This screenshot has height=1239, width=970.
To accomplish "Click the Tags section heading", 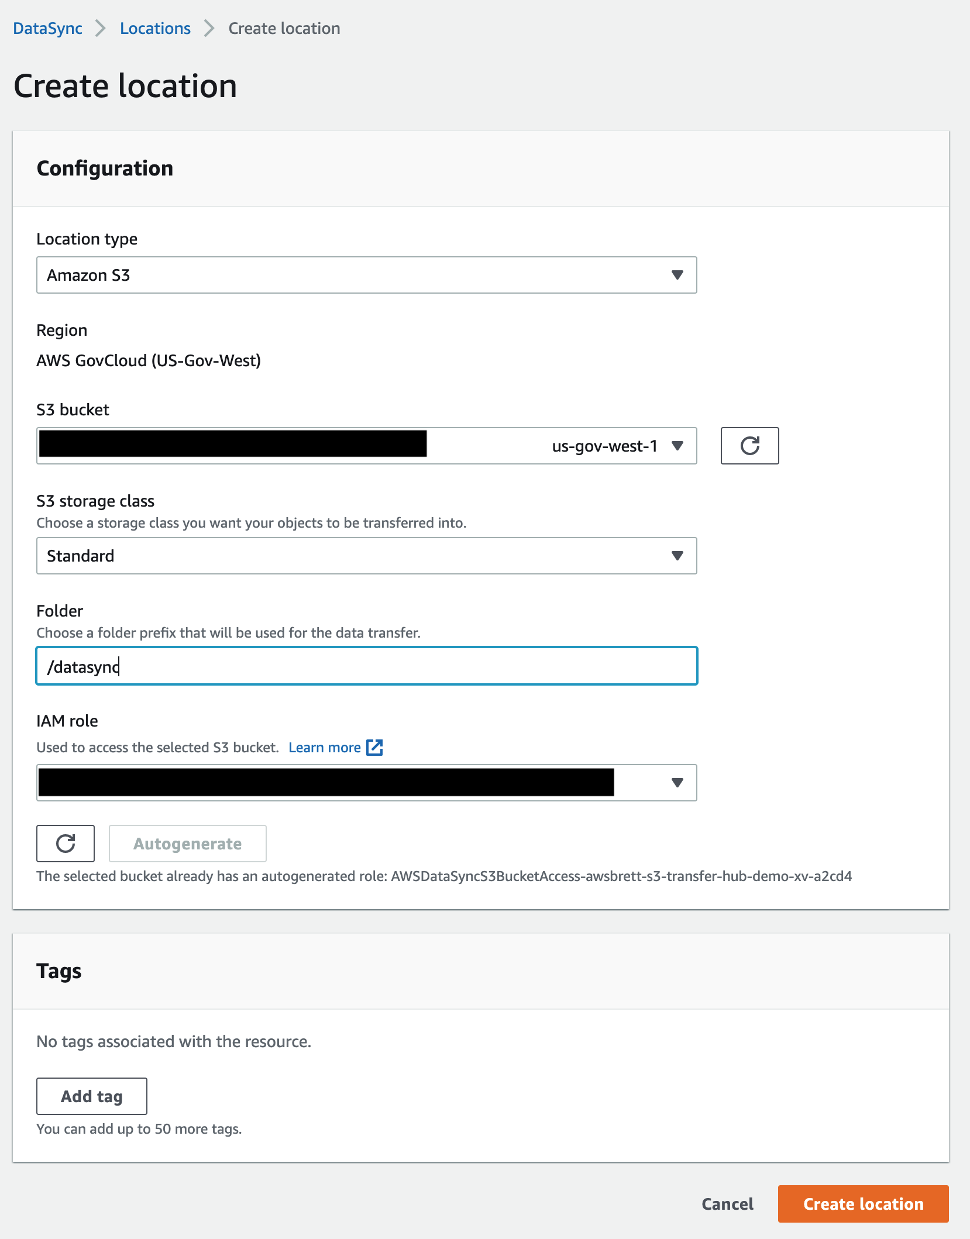I will (59, 971).
